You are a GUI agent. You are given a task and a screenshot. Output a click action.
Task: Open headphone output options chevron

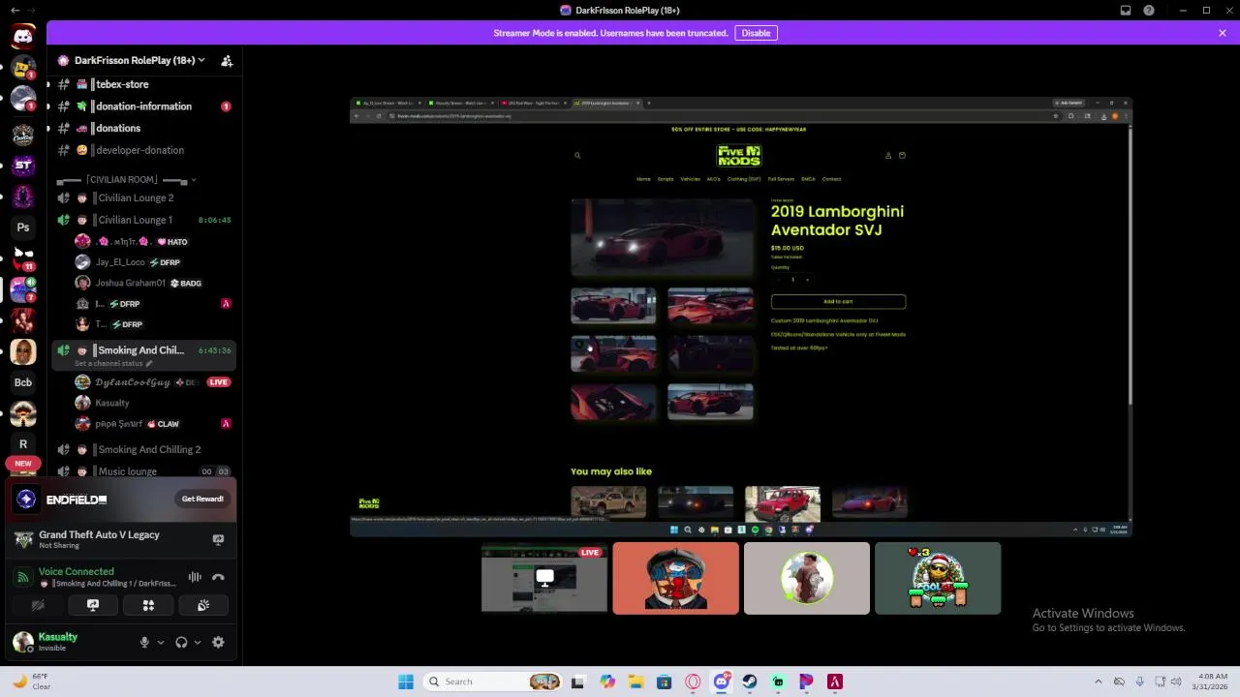point(198,642)
